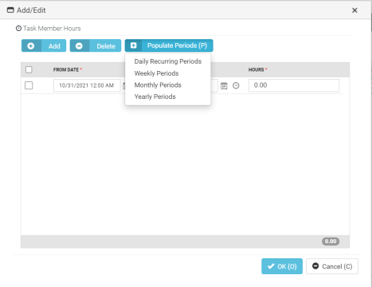
Task: Click the minus icon on Delete button
Action: (x=79, y=46)
